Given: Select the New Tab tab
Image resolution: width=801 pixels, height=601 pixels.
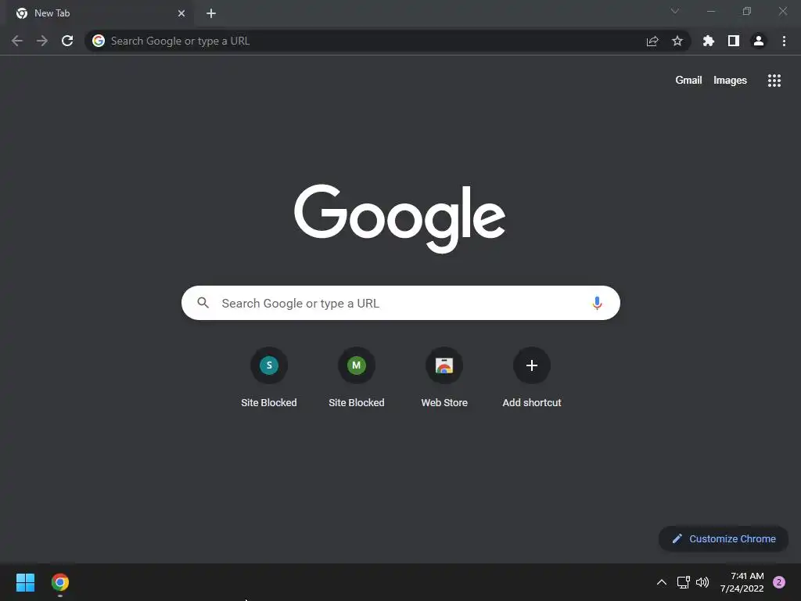Looking at the screenshot, I should point(100,13).
